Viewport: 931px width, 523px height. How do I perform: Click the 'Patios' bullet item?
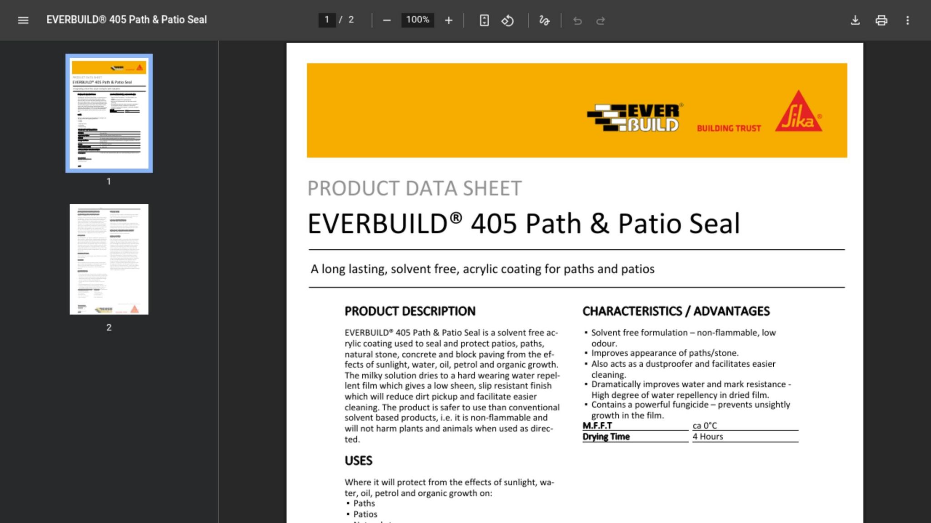[365, 514]
